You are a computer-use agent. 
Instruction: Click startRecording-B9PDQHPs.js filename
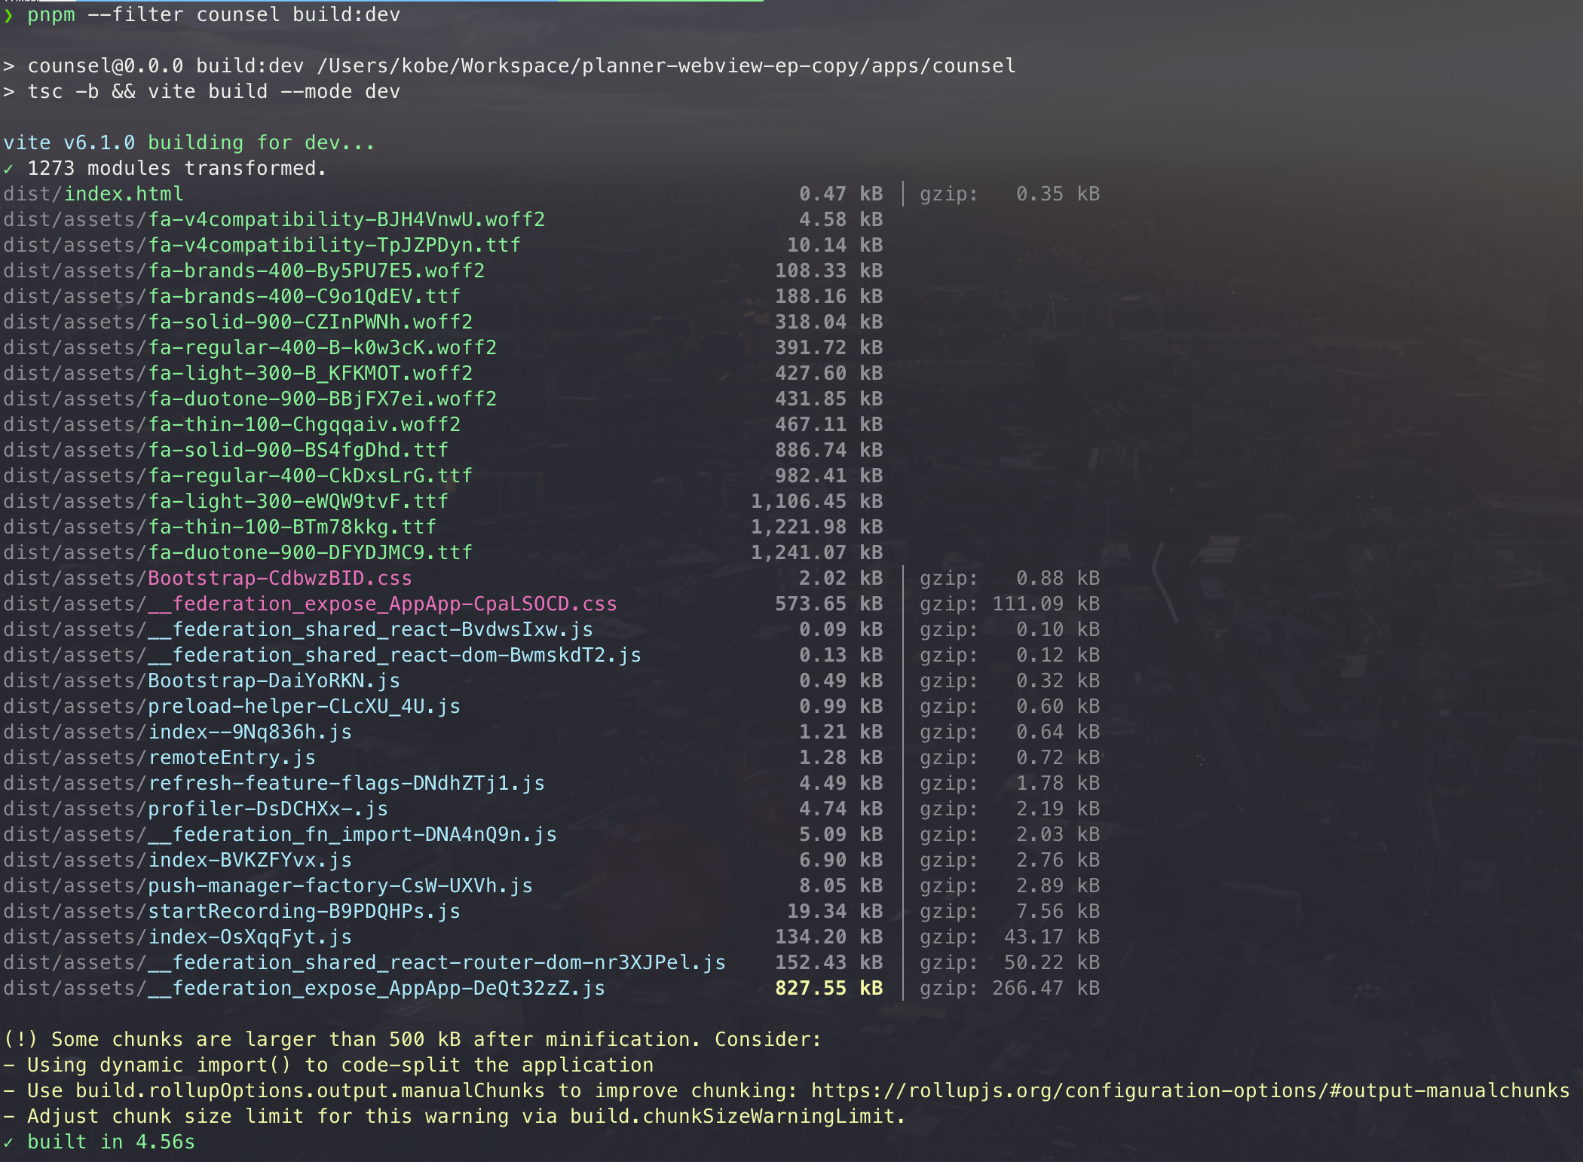(305, 912)
